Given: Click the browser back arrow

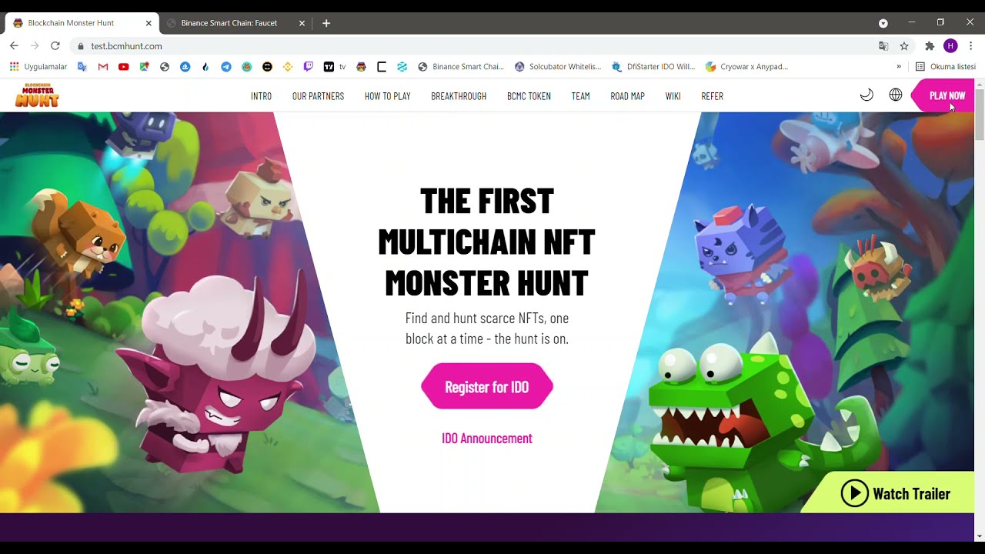Looking at the screenshot, I should click(14, 46).
